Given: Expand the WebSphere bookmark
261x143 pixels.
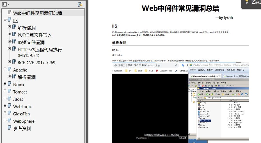Looking at the screenshot, I should 5,120.
